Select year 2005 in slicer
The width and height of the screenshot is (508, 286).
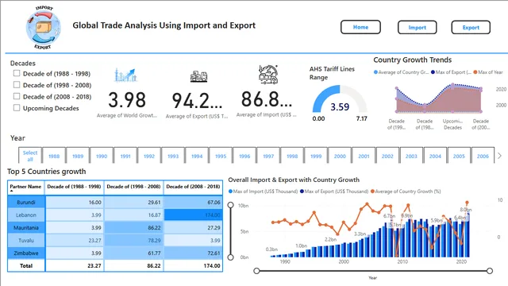coord(459,156)
